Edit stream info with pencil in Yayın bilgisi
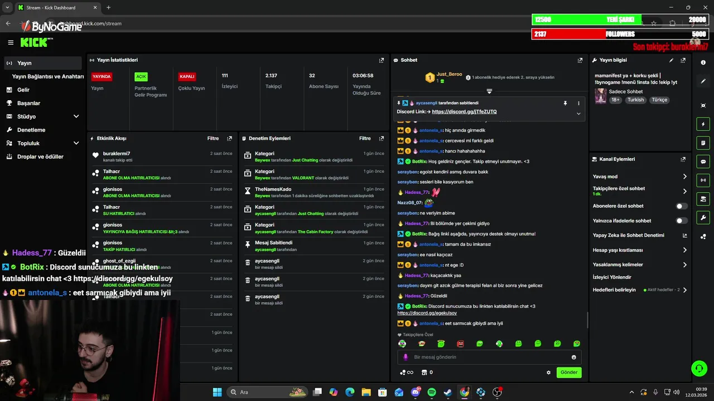 pyautogui.click(x=671, y=60)
